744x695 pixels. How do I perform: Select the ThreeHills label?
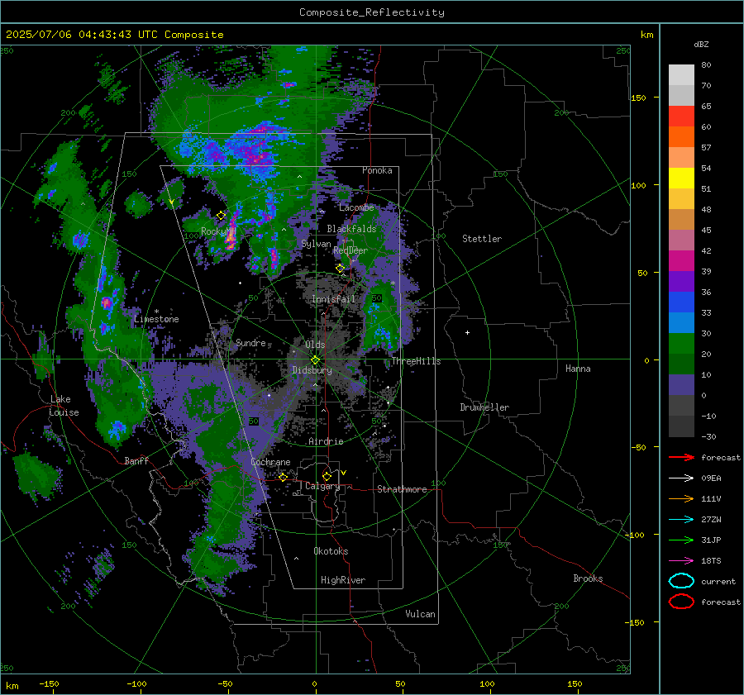(x=416, y=361)
